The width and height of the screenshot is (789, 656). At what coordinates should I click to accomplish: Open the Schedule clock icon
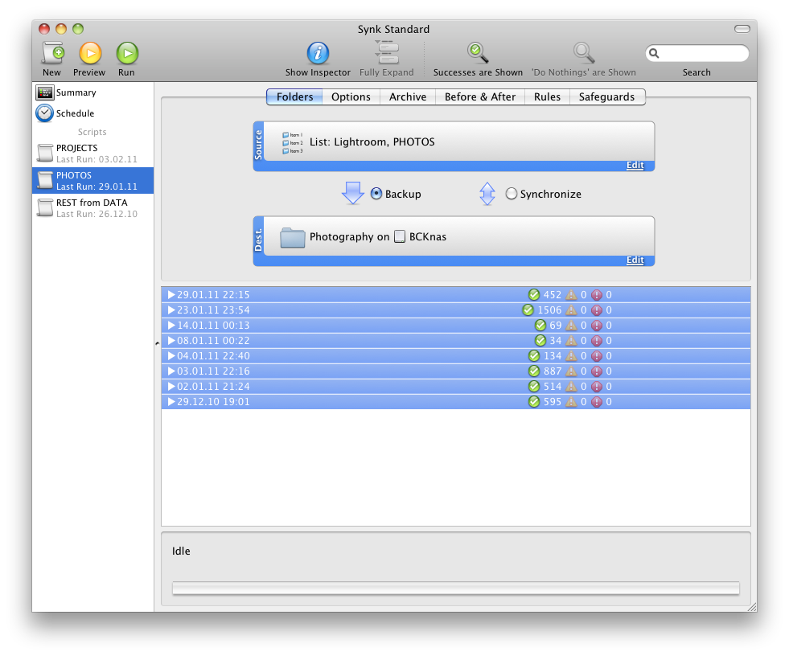tap(44, 113)
